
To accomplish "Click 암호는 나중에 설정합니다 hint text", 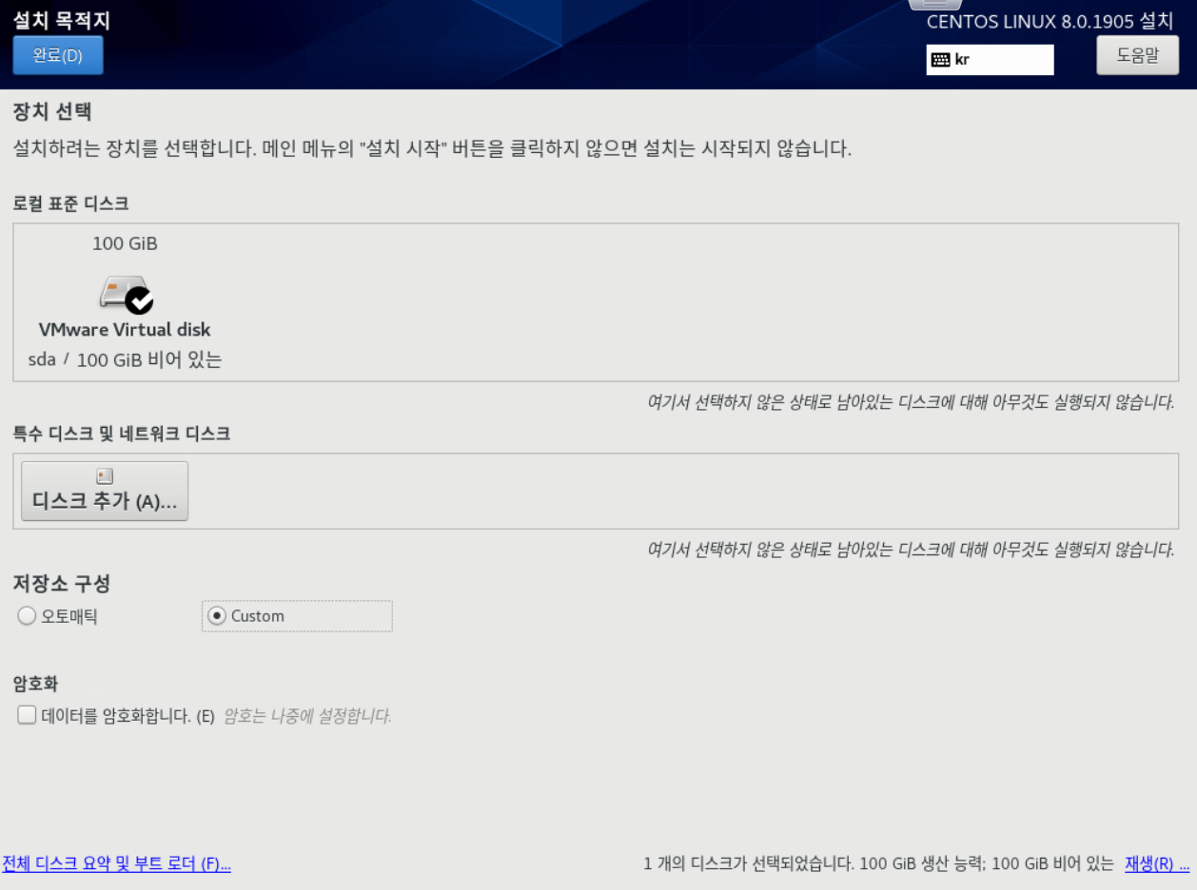I will 307,716.
